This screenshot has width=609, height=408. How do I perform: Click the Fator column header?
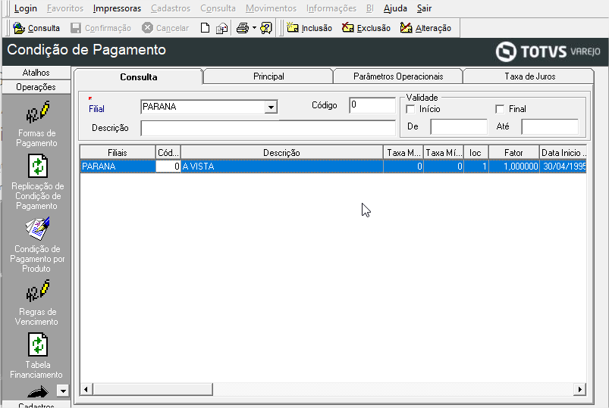pyautogui.click(x=513, y=153)
